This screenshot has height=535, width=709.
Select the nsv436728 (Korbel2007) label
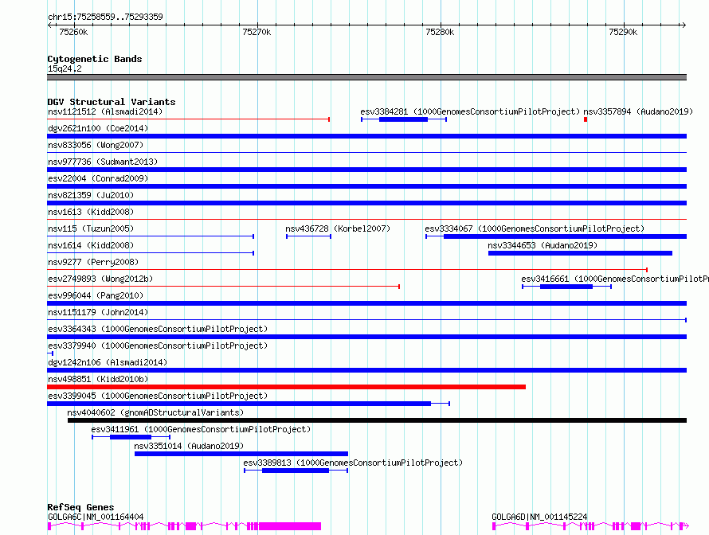pos(338,228)
